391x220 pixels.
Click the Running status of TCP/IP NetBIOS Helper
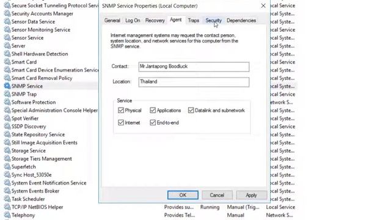pyautogui.click(x=210, y=207)
